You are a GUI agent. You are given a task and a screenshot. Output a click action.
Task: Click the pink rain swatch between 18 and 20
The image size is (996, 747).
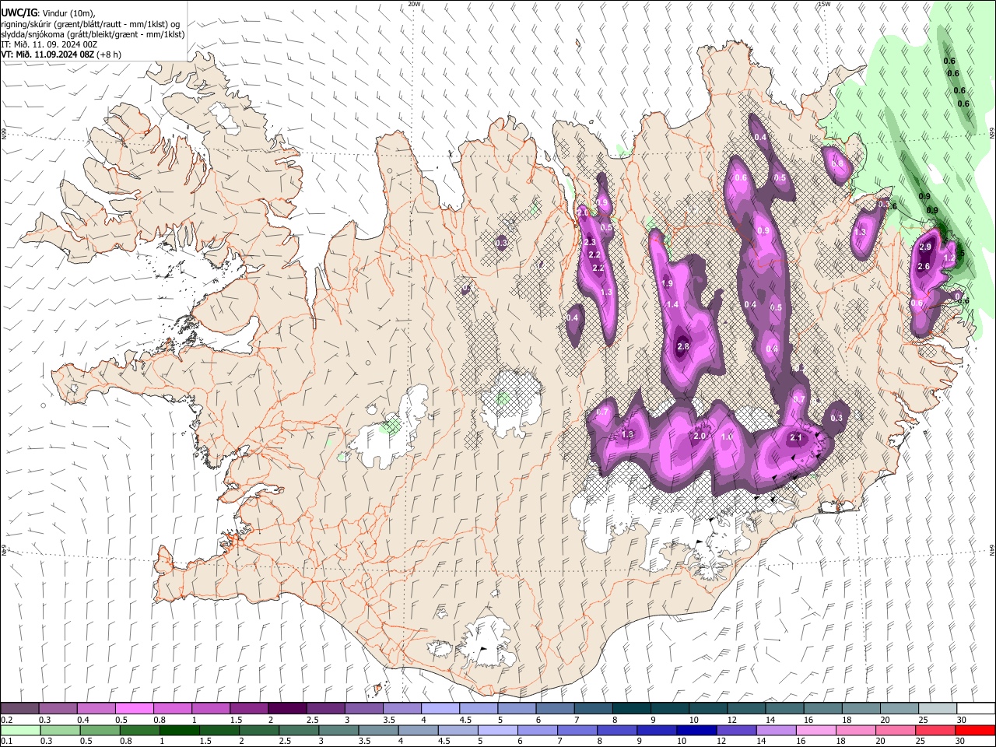tap(854, 730)
